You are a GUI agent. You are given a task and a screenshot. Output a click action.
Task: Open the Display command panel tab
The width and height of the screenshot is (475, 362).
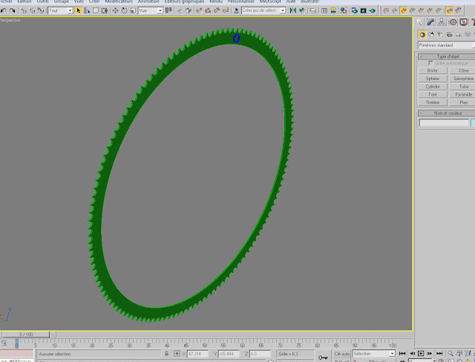point(463,22)
